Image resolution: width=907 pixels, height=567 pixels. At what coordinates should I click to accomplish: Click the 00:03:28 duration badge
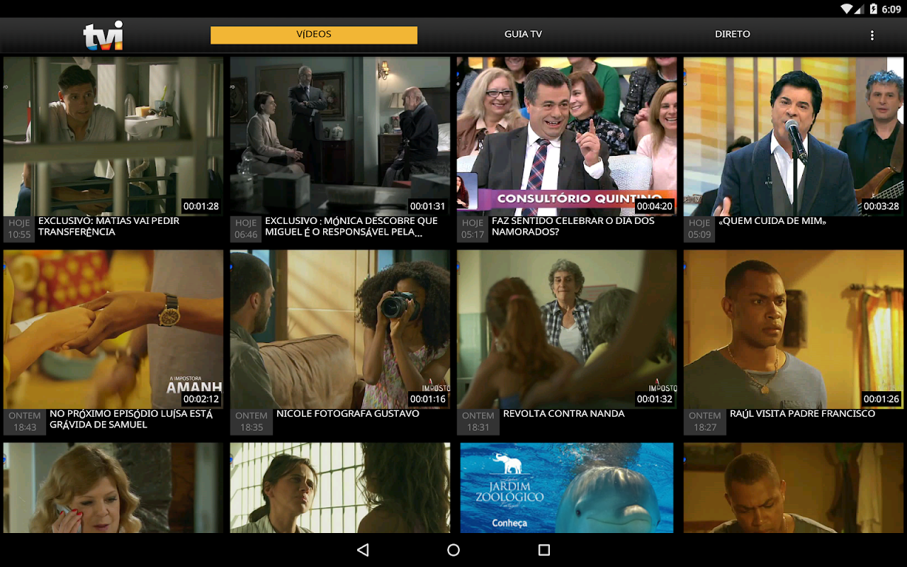click(x=881, y=206)
